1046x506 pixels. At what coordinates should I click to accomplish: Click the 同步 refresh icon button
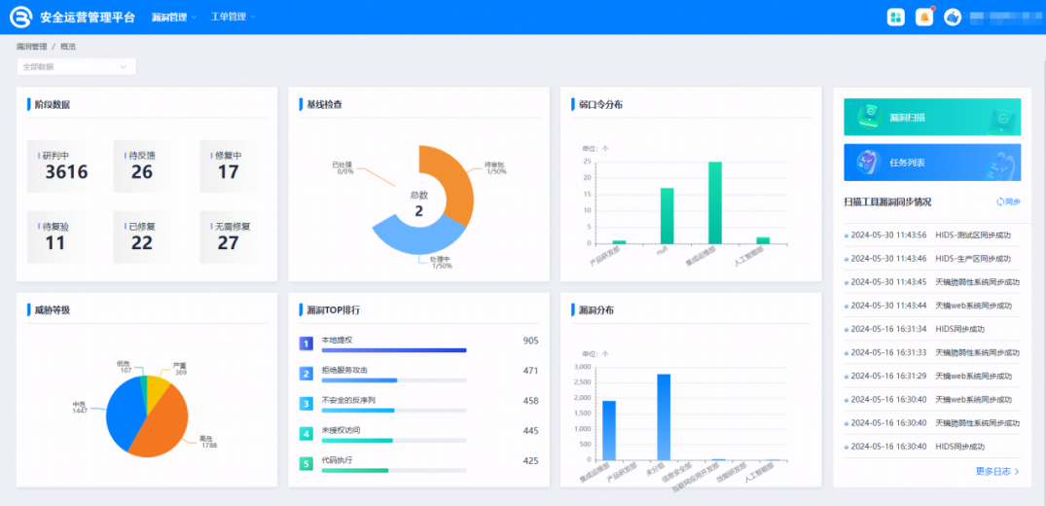pyautogui.click(x=1000, y=201)
